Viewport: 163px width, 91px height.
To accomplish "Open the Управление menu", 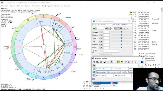I will point(36,6).
